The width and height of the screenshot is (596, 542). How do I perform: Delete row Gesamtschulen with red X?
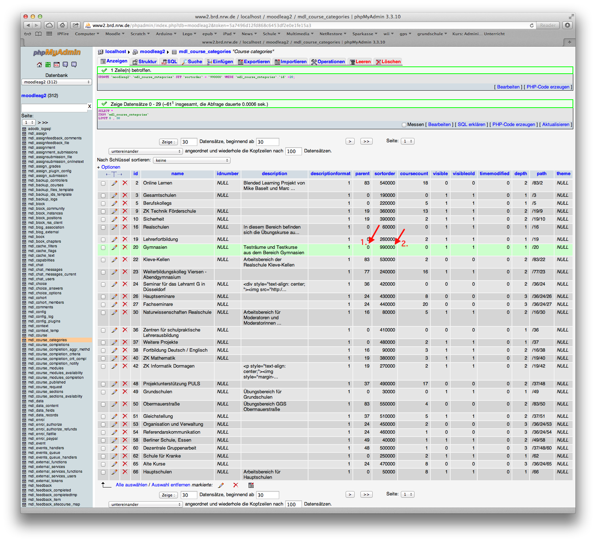pyautogui.click(x=125, y=195)
